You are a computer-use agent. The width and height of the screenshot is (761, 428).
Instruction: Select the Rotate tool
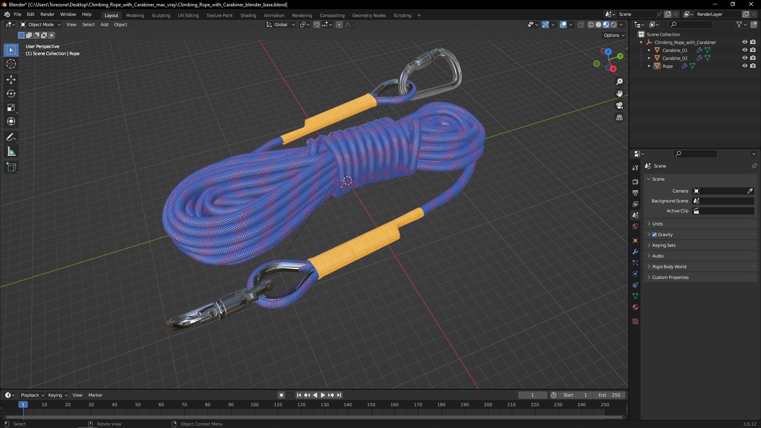pyautogui.click(x=11, y=94)
